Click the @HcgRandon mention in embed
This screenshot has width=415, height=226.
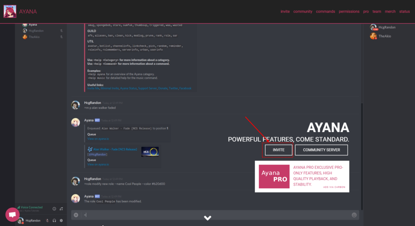pyautogui.click(x=97, y=155)
